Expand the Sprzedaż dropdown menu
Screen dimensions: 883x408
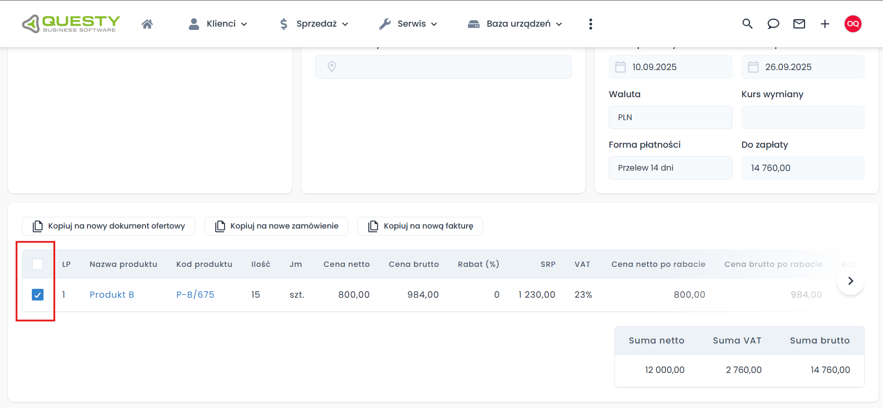pos(314,24)
